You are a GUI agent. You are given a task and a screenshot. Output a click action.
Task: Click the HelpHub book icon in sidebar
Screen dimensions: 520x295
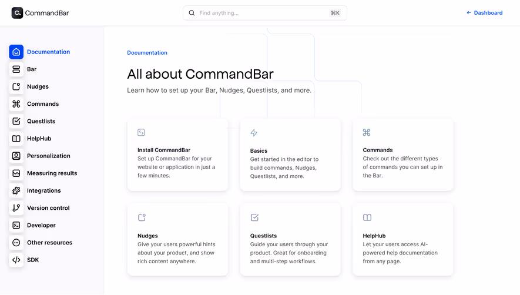point(16,138)
